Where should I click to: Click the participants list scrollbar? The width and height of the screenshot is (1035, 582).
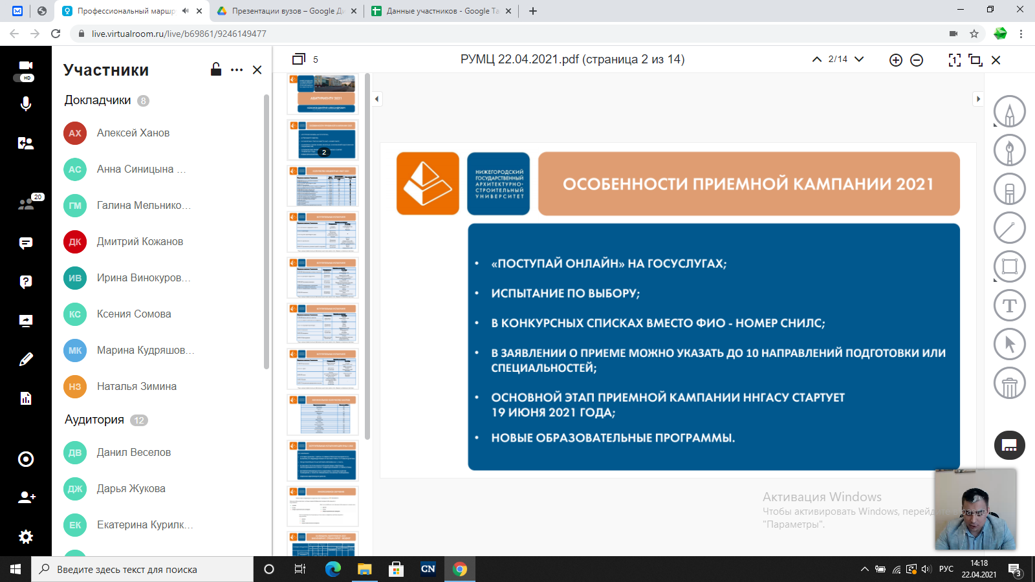coord(267,232)
